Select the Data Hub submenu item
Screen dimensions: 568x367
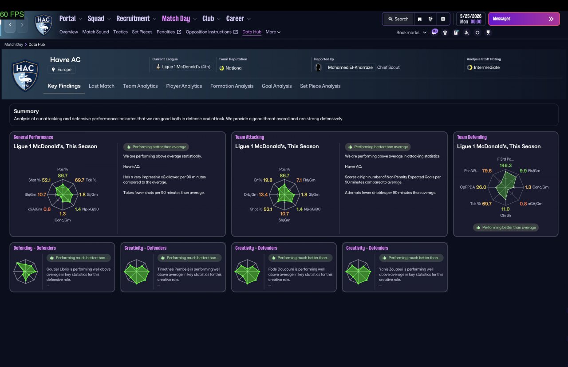pos(252,32)
